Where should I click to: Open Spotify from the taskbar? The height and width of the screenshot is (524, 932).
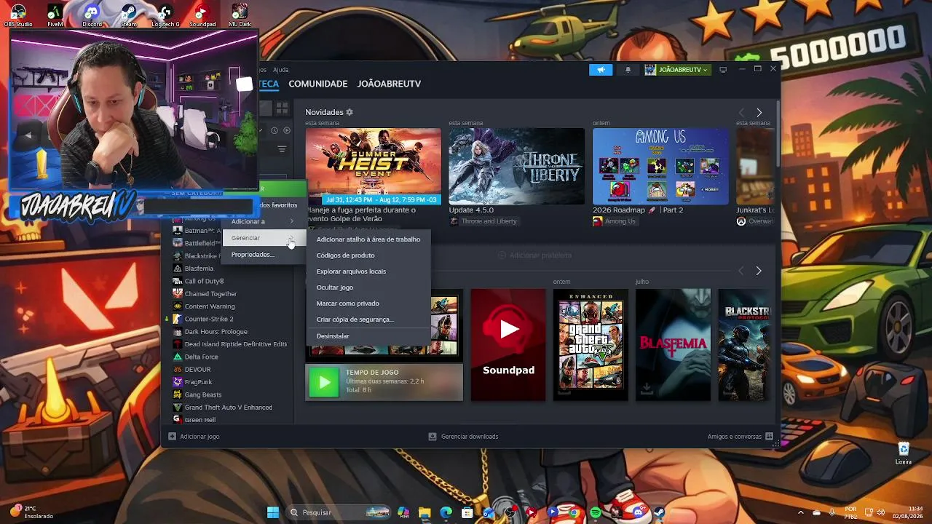click(596, 512)
